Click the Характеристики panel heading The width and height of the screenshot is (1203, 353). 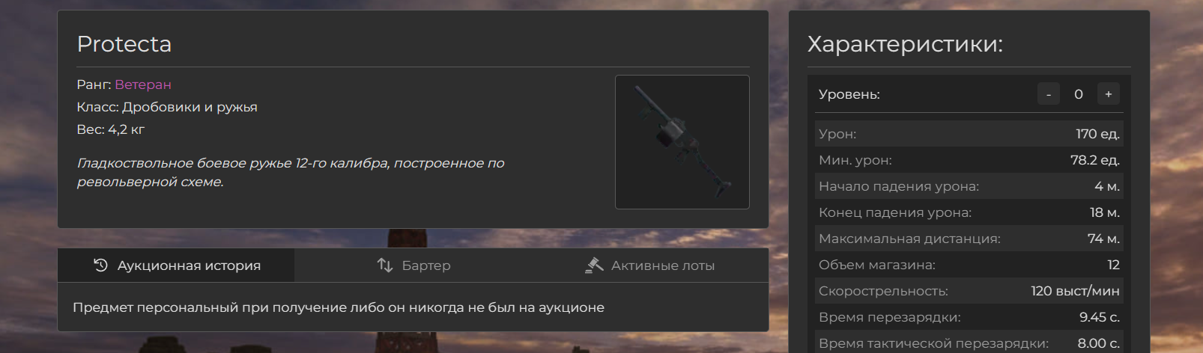905,44
